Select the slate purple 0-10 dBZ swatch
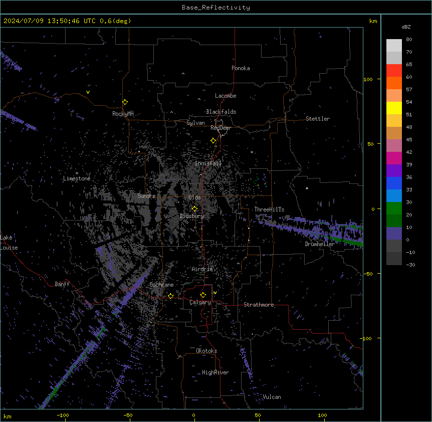 [x=394, y=234]
